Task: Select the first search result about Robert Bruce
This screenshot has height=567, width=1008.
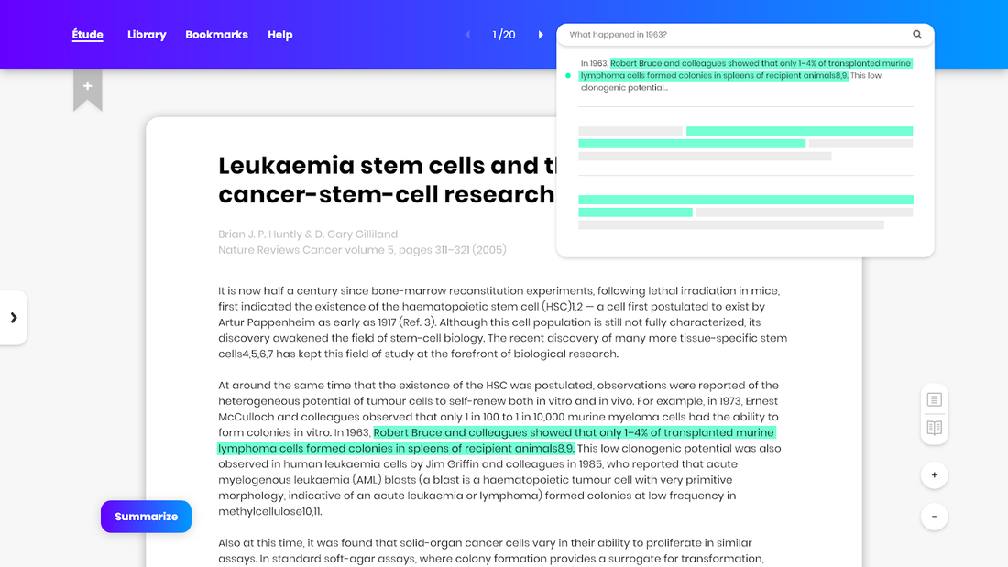Action: [x=746, y=75]
